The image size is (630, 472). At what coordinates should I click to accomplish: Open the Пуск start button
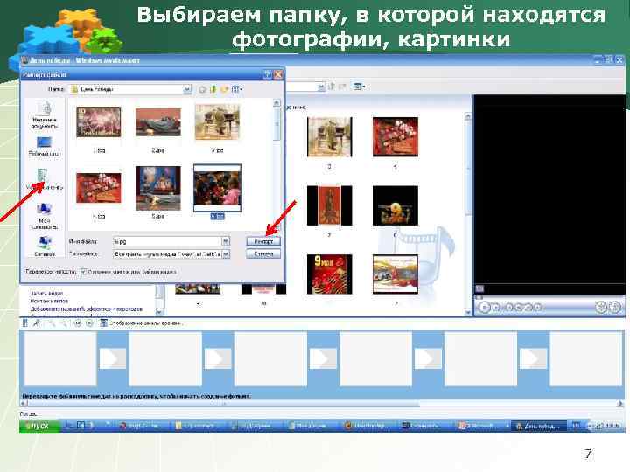click(39, 426)
